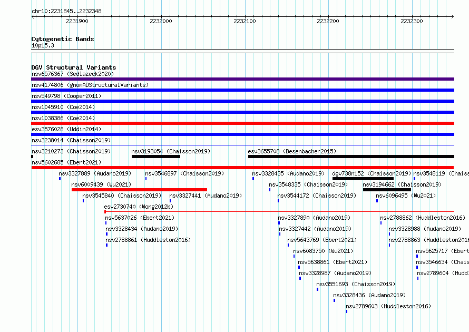The image size is (469, 332).
Task: Select the black esv3655708 variant bar
Action: click(x=351, y=157)
